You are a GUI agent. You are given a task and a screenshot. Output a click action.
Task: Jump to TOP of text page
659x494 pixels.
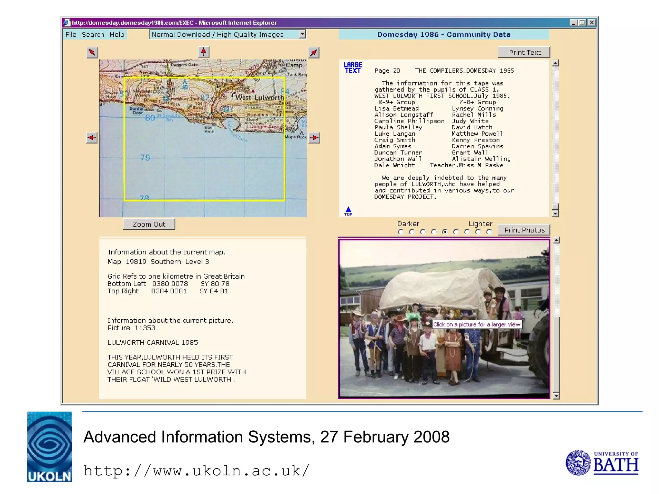click(x=348, y=211)
